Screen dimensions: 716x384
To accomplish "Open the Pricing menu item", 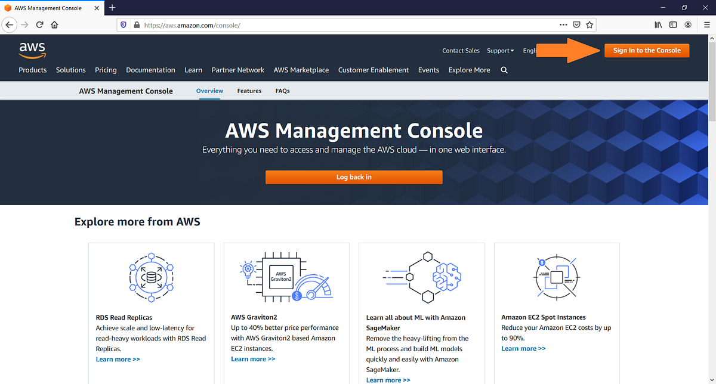I will pyautogui.click(x=106, y=70).
